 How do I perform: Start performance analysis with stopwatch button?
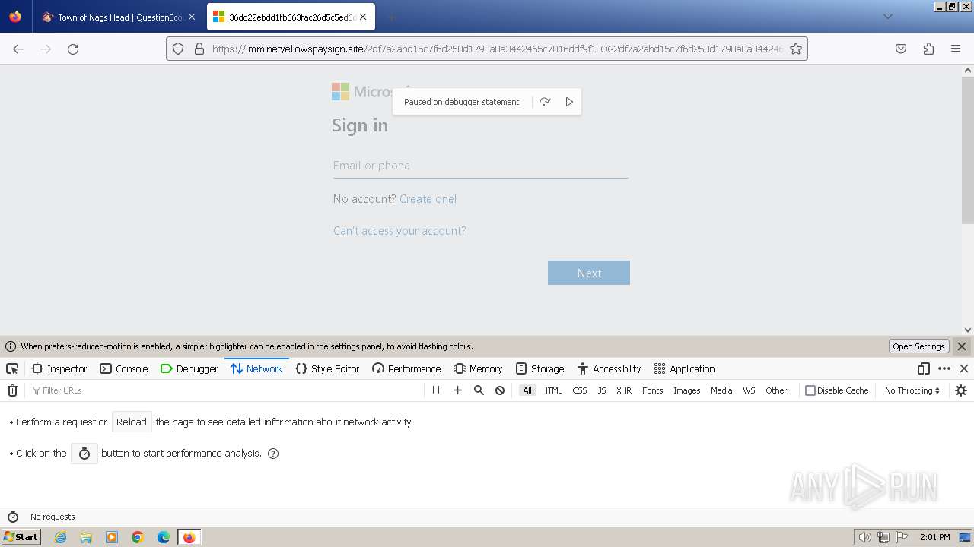pyautogui.click(x=84, y=454)
